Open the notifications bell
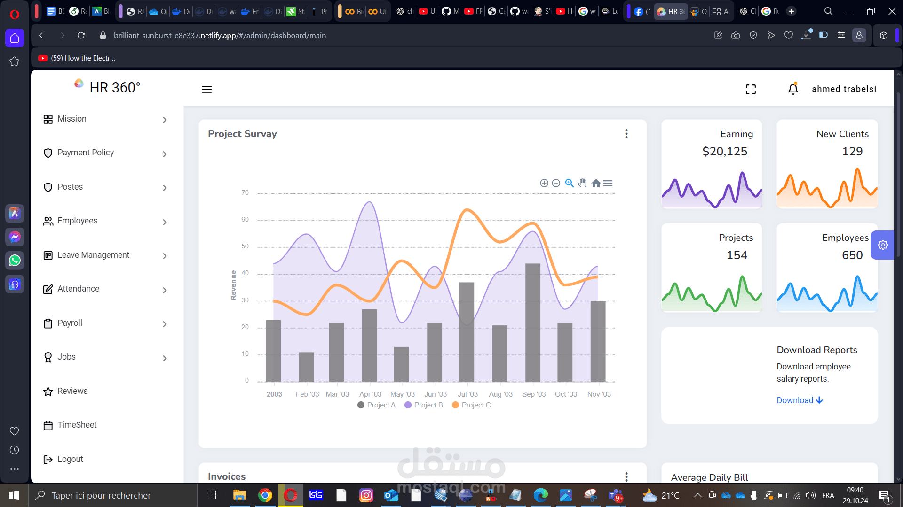The height and width of the screenshot is (507, 903). pyautogui.click(x=793, y=89)
